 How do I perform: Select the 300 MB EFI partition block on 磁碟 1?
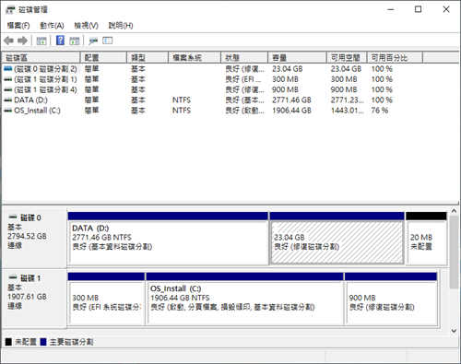pos(106,299)
